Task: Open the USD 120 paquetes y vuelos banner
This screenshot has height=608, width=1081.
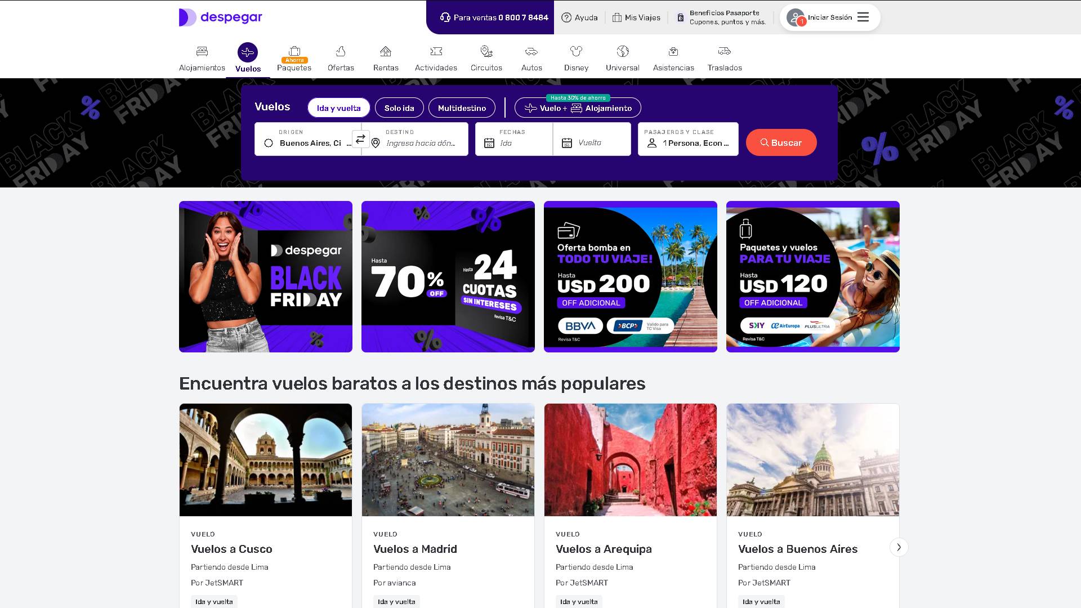Action: coord(813,276)
